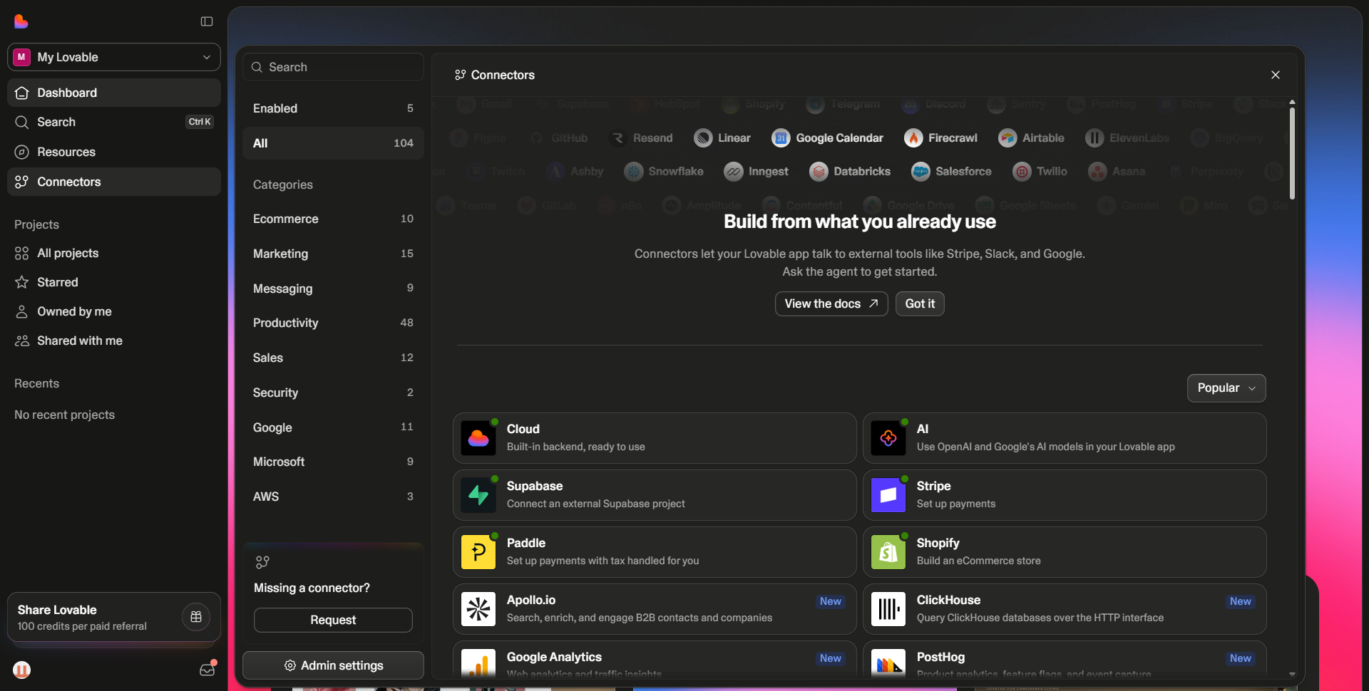This screenshot has width=1369, height=691.
Task: Close the Connectors dialog
Action: pyautogui.click(x=1276, y=75)
